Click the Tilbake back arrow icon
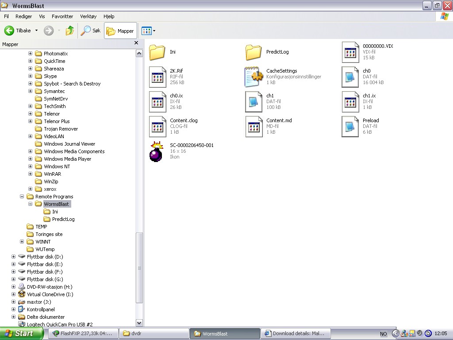The height and width of the screenshot is (340, 453). point(9,31)
